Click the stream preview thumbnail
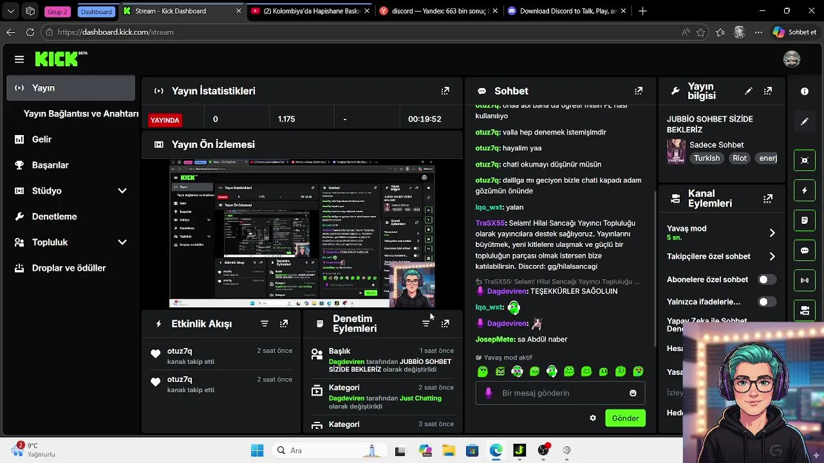Viewport: 824px width, 463px height. tap(302, 233)
